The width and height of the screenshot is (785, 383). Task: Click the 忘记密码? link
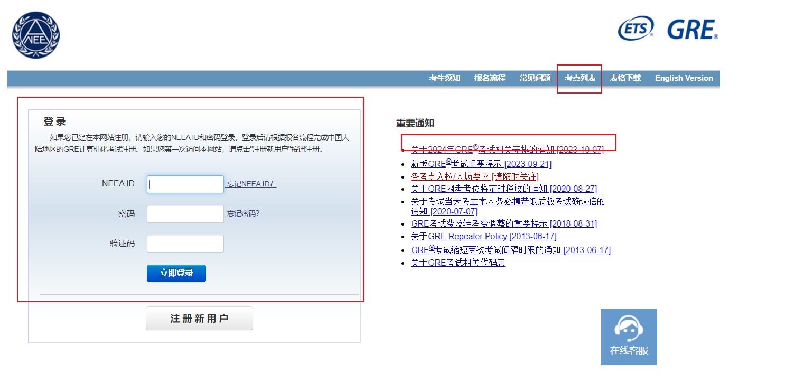pyautogui.click(x=245, y=214)
